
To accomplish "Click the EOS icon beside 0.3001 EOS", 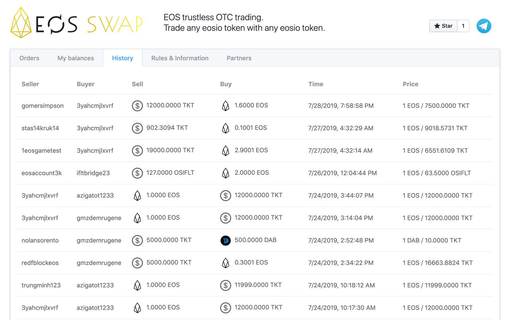I will tap(226, 263).
